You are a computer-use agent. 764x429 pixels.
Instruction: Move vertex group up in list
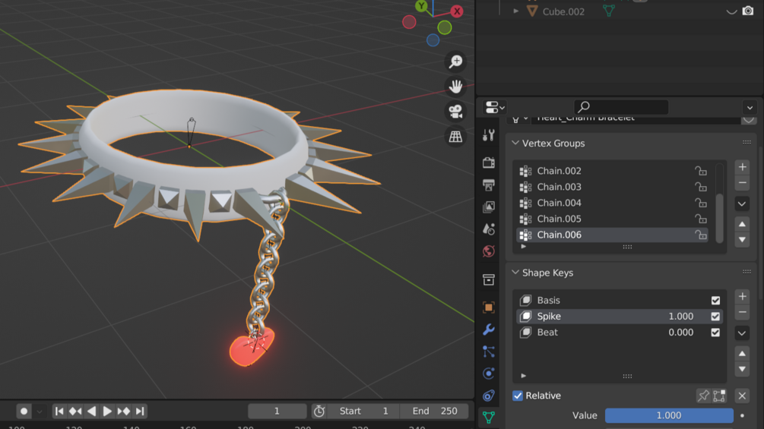tap(742, 224)
